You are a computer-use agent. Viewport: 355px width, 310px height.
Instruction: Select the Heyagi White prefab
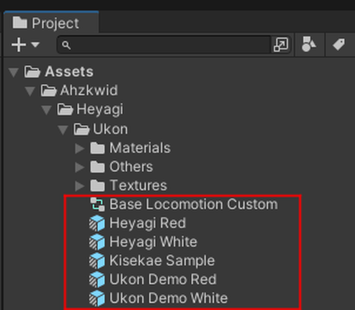(x=143, y=242)
